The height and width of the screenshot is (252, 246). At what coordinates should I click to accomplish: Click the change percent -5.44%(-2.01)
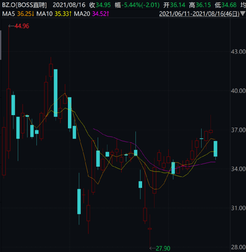[x=137, y=5]
